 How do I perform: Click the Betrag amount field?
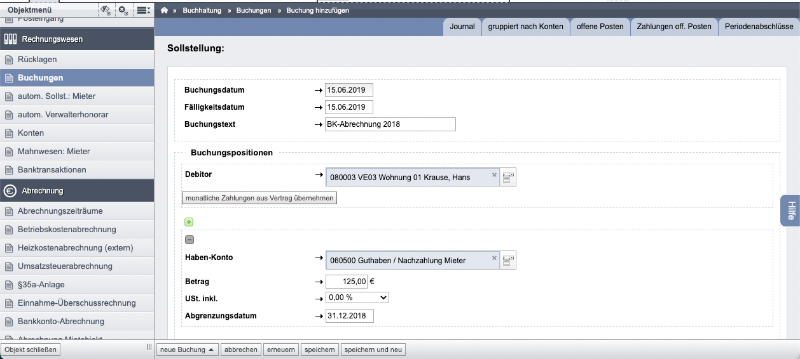(347, 282)
